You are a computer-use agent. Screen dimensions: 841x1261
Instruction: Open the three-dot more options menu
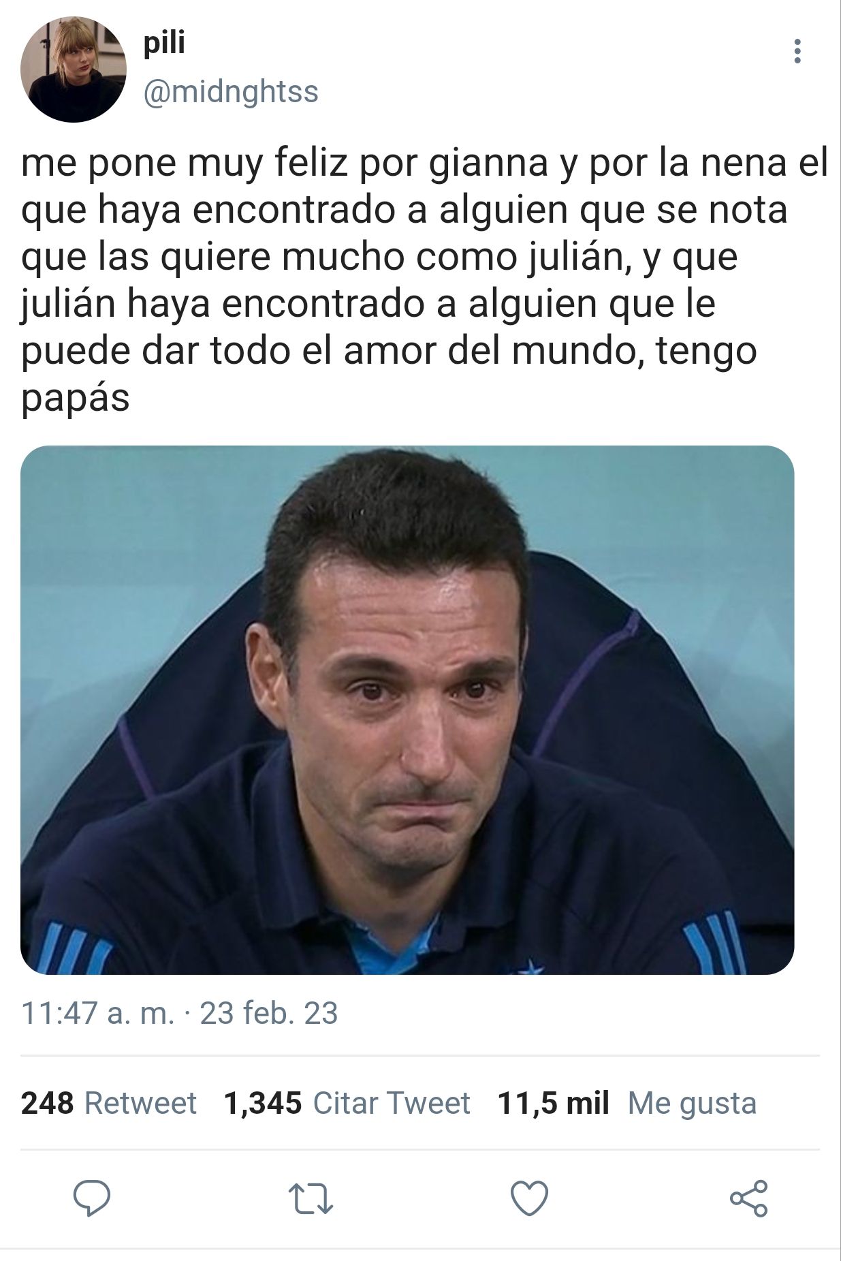[x=797, y=52]
